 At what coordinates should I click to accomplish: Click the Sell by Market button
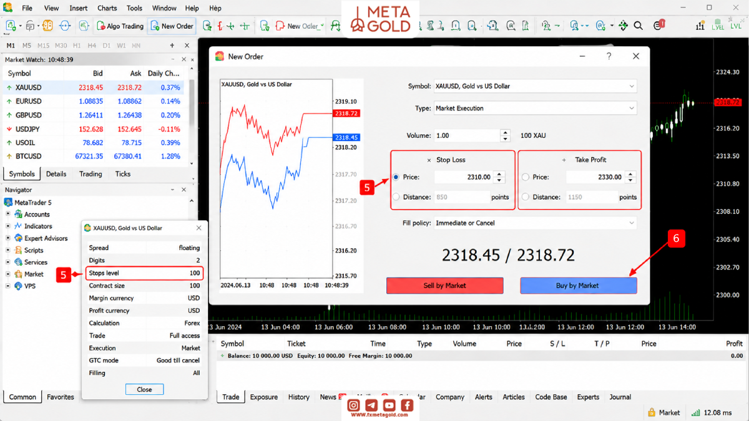point(445,285)
